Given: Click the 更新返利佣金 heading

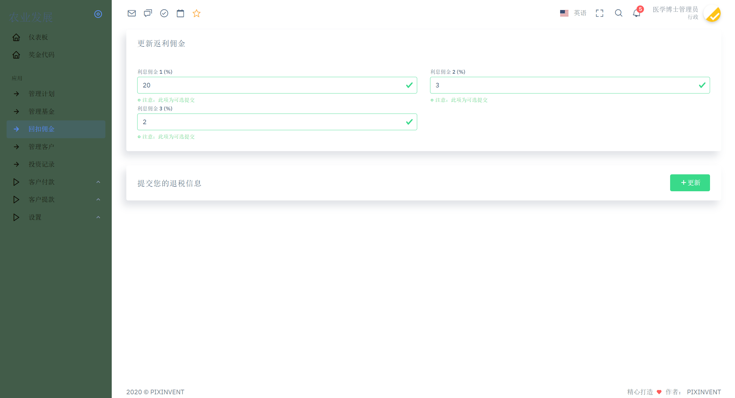Looking at the screenshot, I should coord(161,44).
